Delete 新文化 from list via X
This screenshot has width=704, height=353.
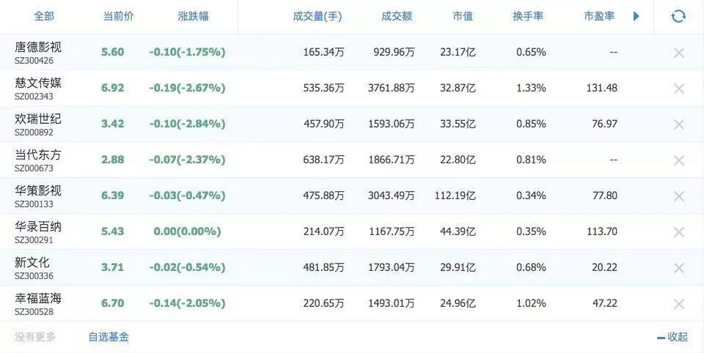click(x=678, y=267)
